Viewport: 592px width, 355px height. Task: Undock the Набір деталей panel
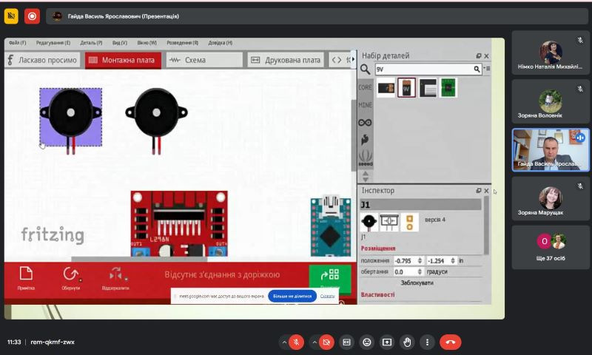tap(478, 55)
